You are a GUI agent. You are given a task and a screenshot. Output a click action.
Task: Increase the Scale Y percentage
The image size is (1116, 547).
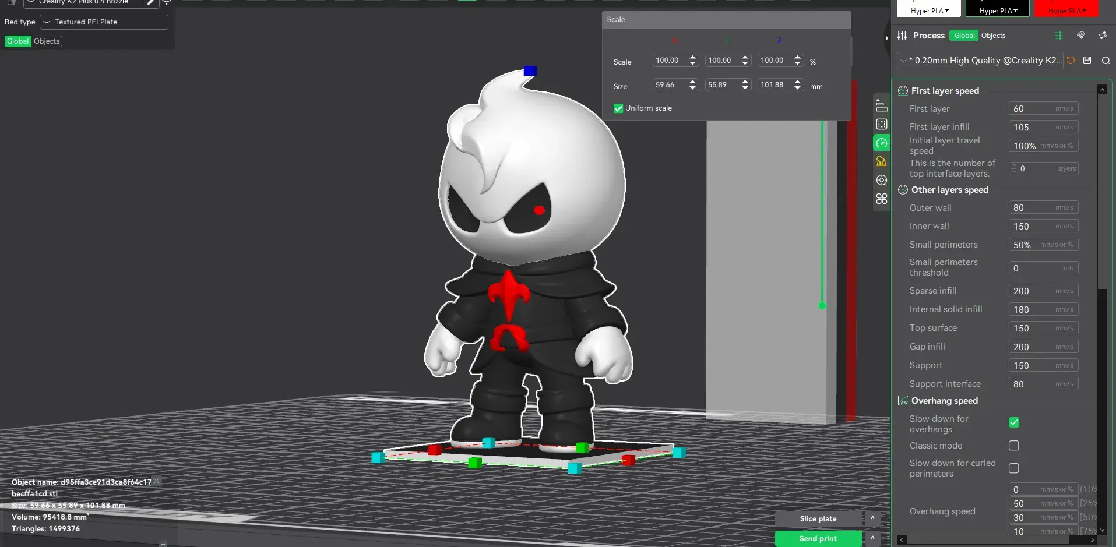(x=745, y=58)
